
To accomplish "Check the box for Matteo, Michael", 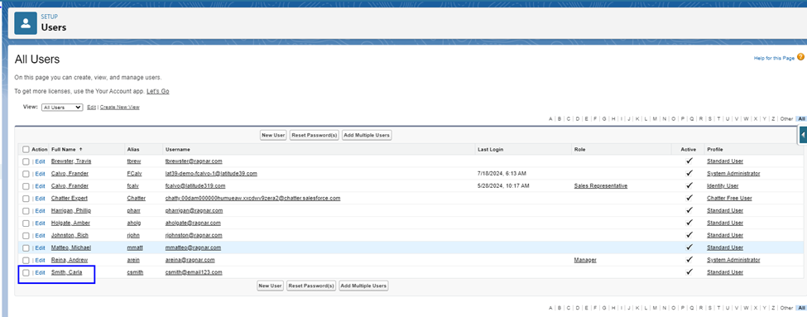I will (x=26, y=247).
